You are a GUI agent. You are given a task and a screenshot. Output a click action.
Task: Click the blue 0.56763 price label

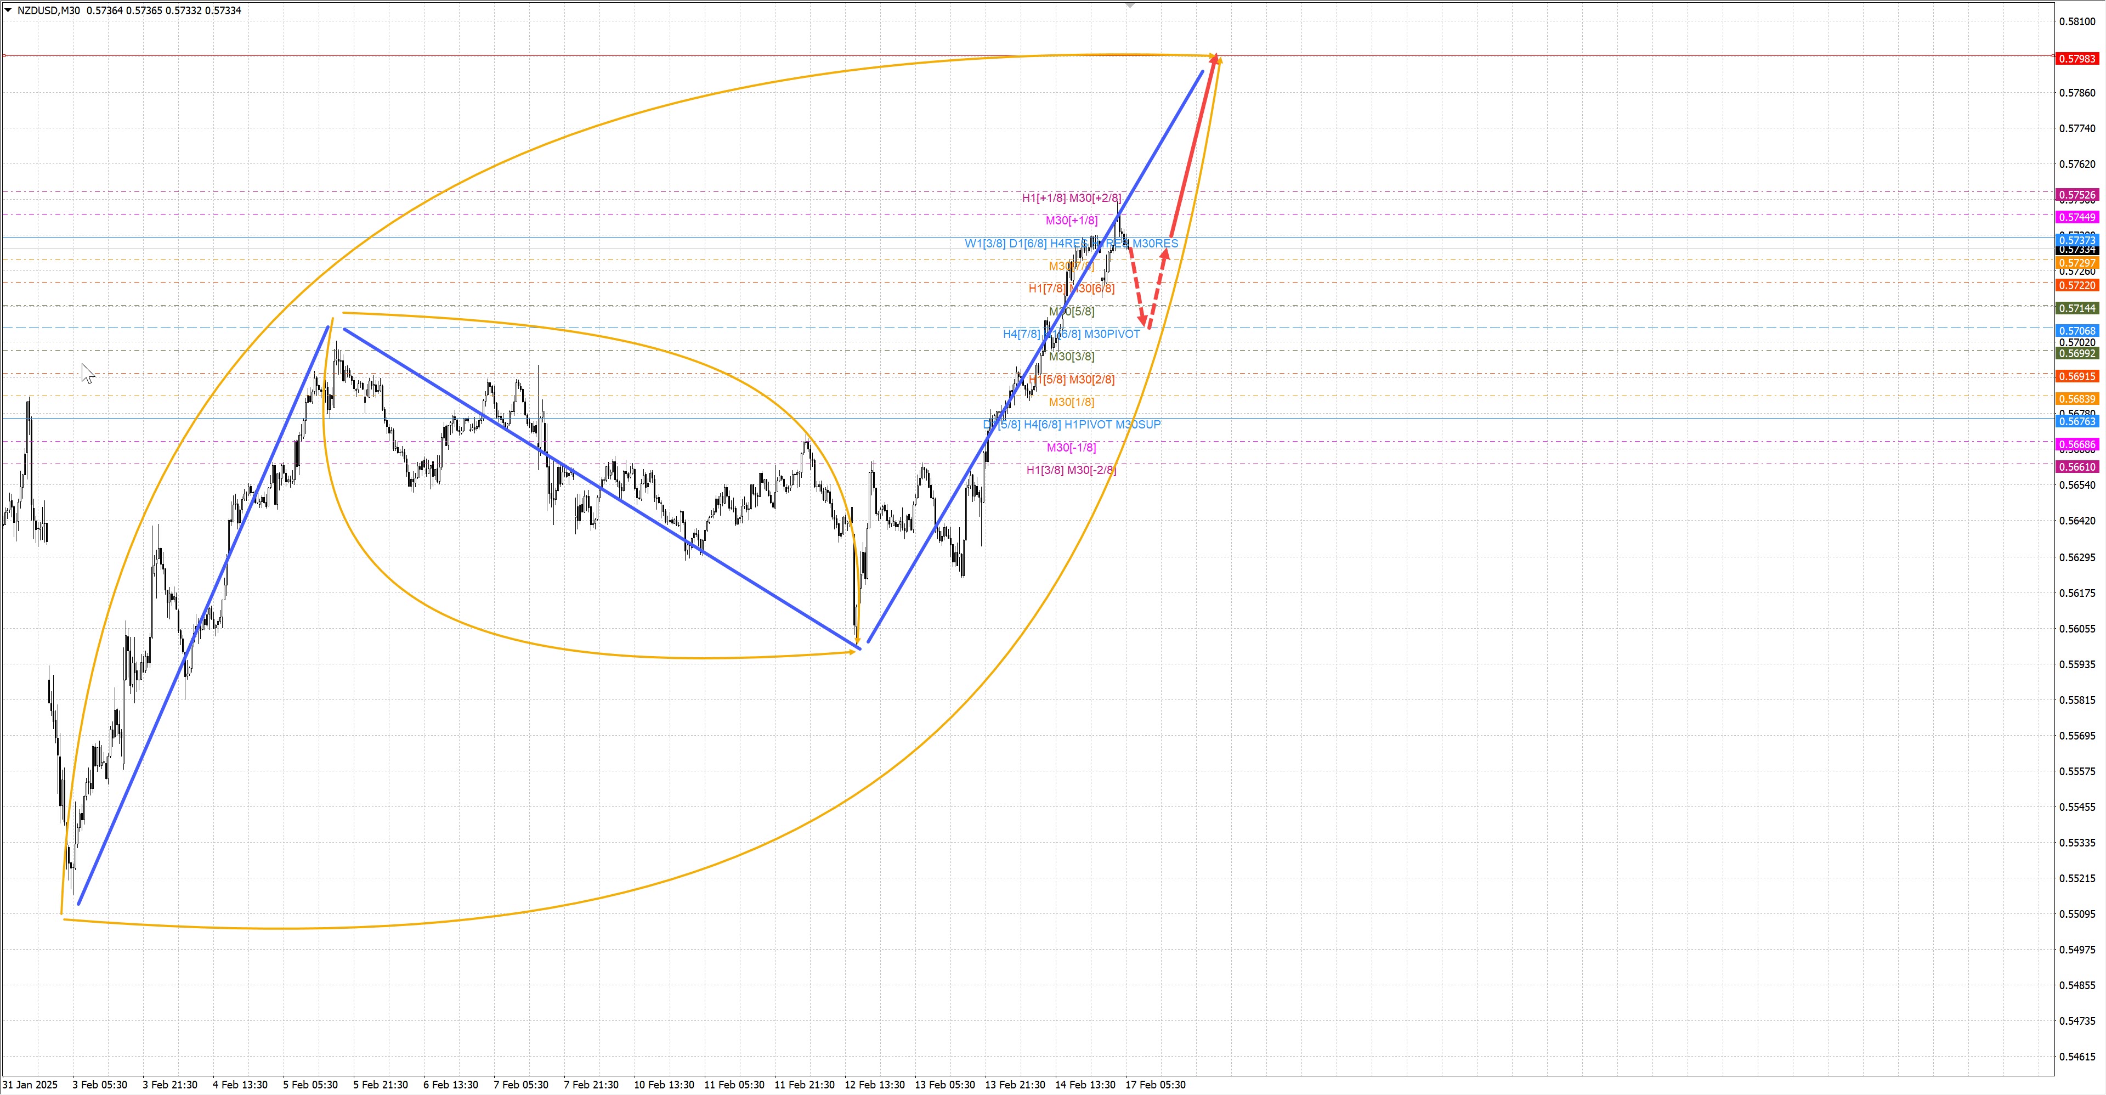tap(2076, 422)
